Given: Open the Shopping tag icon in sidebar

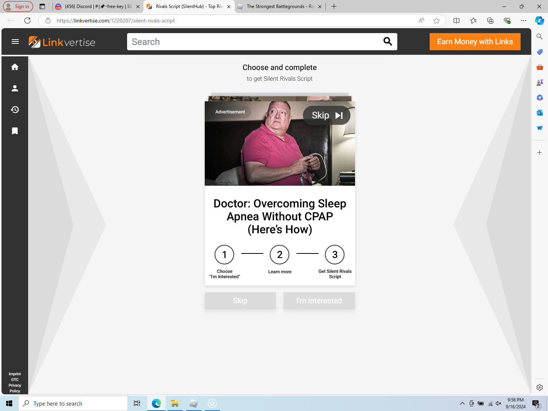Looking at the screenshot, I should pos(540,52).
